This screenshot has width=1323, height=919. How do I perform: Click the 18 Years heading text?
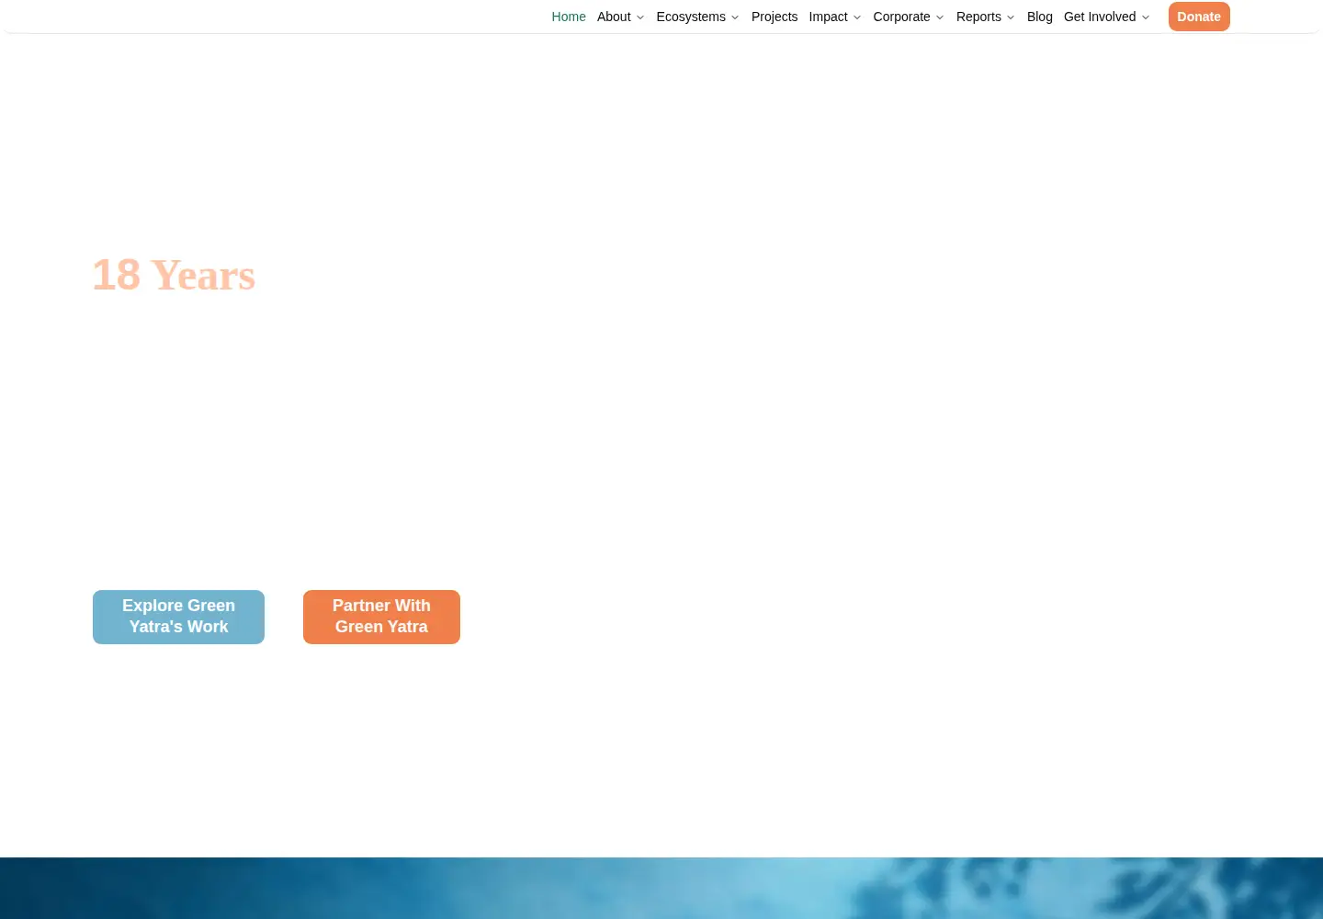[174, 275]
